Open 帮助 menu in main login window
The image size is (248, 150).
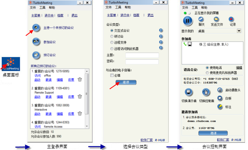[x=52, y=8]
